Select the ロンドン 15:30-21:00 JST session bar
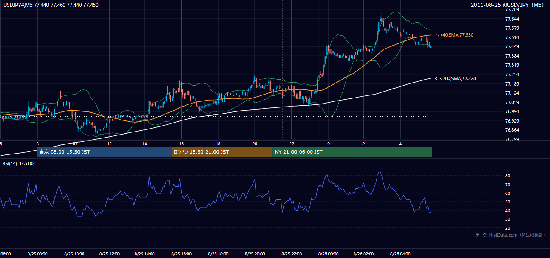The width and height of the screenshot is (550, 258). [222, 152]
